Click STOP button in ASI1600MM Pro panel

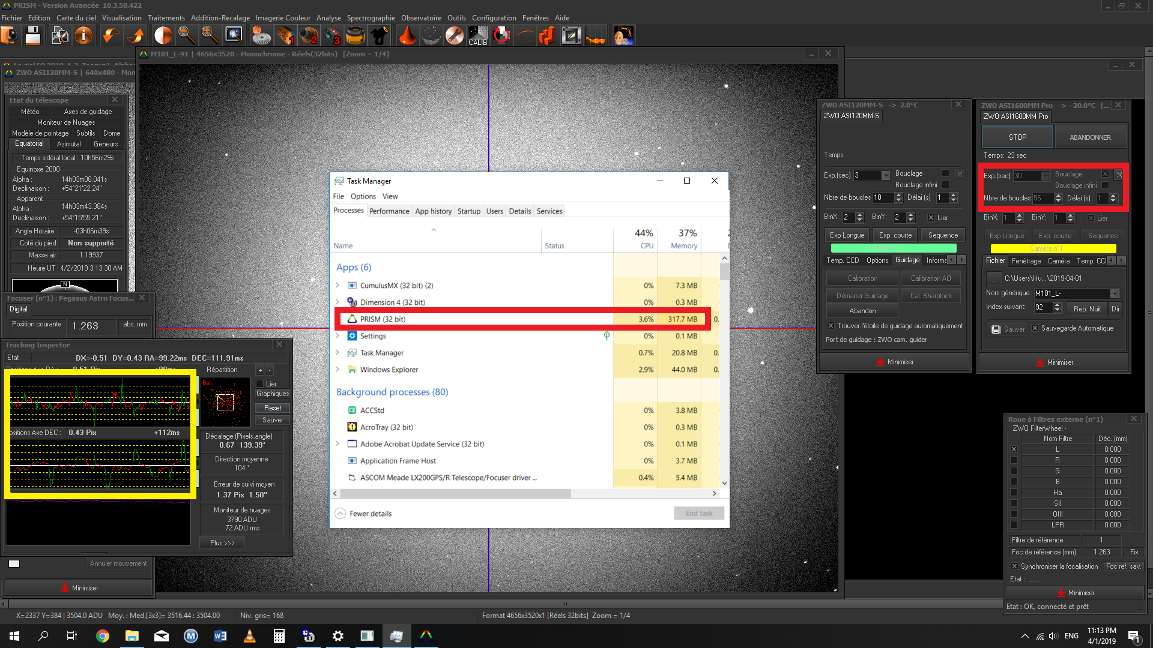pyautogui.click(x=1017, y=137)
